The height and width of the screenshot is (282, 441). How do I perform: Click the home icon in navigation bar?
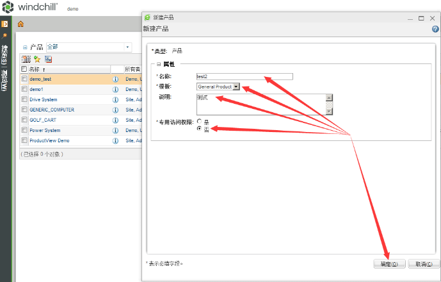(x=20, y=24)
